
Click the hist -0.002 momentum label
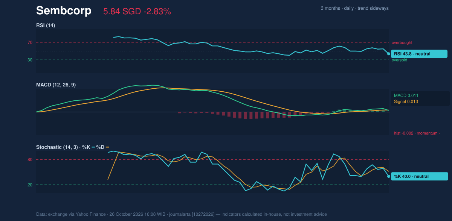(x=417, y=133)
